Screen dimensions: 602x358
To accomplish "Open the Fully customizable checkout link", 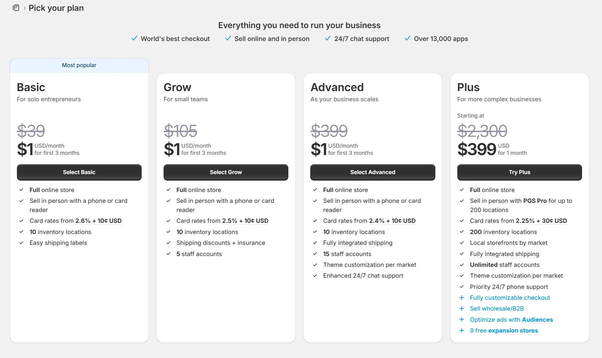I will coord(510,298).
